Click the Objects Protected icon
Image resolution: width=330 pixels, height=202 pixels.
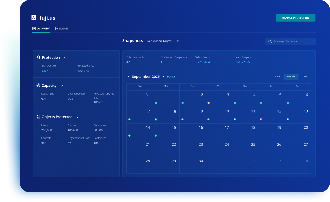(x=38, y=117)
